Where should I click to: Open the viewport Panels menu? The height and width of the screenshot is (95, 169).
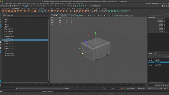pyautogui.click(x=74, y=14)
